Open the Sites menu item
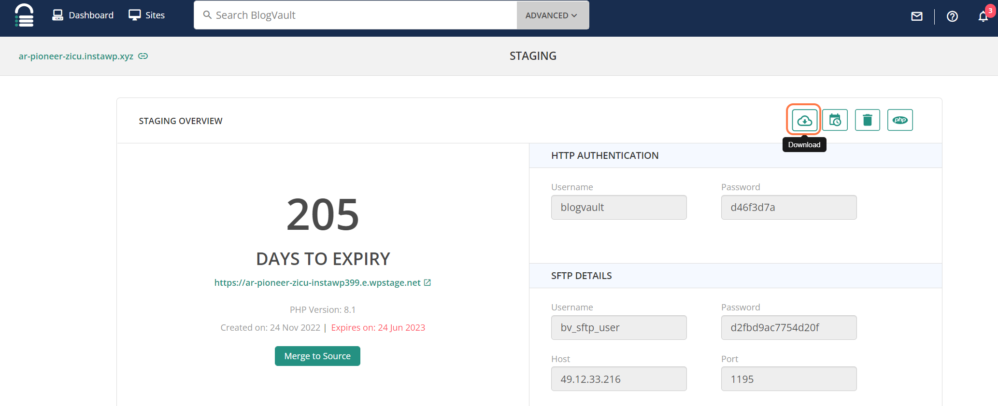The height and width of the screenshot is (406, 998). [146, 15]
